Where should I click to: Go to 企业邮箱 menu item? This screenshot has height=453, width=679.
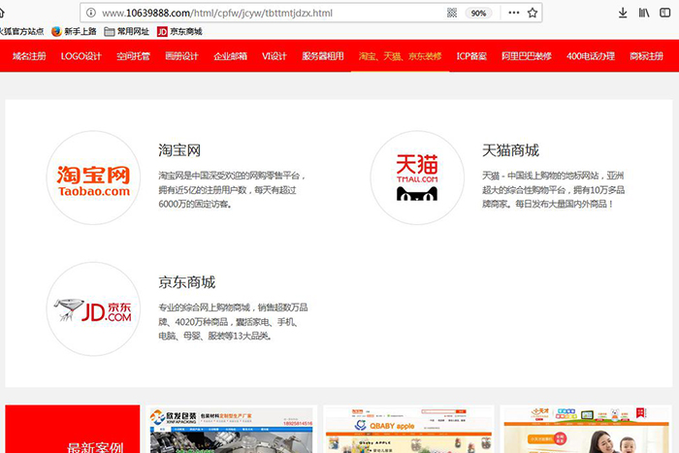pyautogui.click(x=231, y=56)
